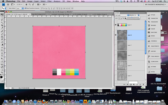
Task: Switch to the cc_CU_shabby_01.jpg document tab
Action: 81,14
